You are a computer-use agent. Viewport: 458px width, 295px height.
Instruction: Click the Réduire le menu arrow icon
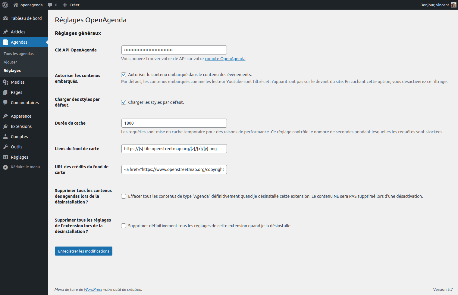click(5, 167)
